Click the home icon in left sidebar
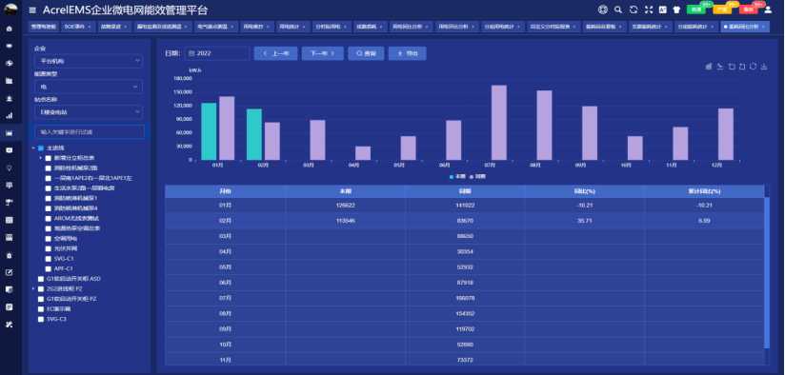This screenshot has width=785, height=375. (9, 29)
